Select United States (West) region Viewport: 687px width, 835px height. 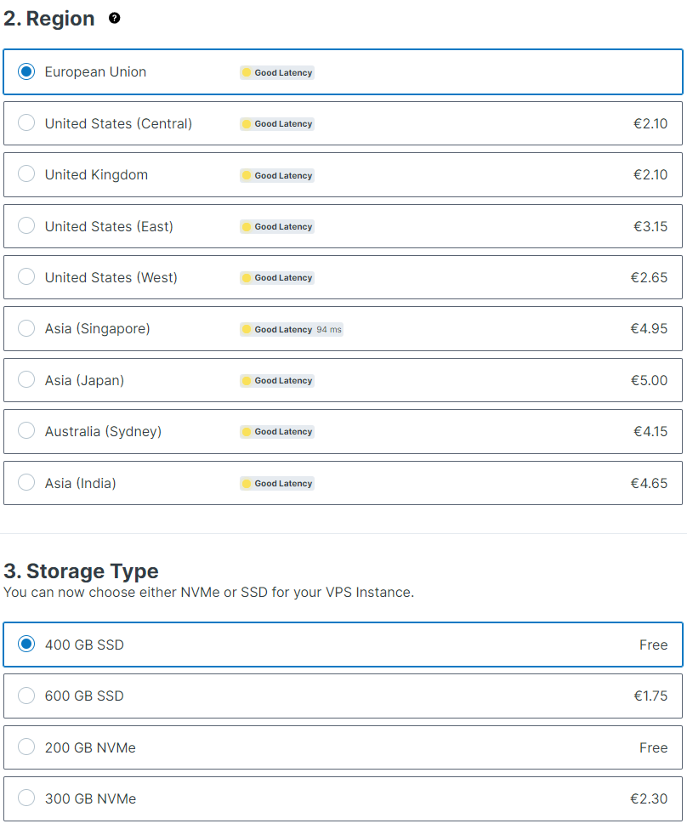pyautogui.click(x=26, y=277)
